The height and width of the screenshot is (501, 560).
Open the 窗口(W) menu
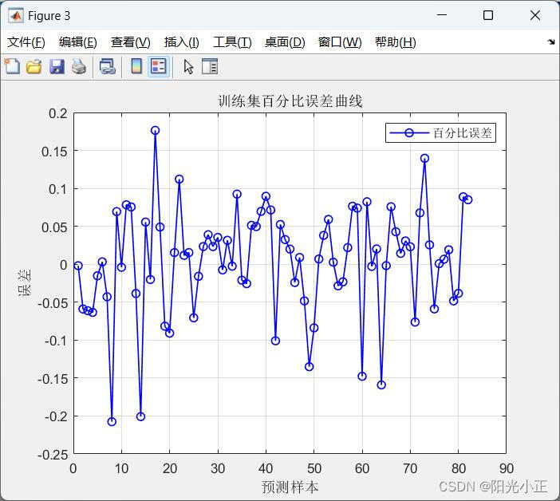340,42
